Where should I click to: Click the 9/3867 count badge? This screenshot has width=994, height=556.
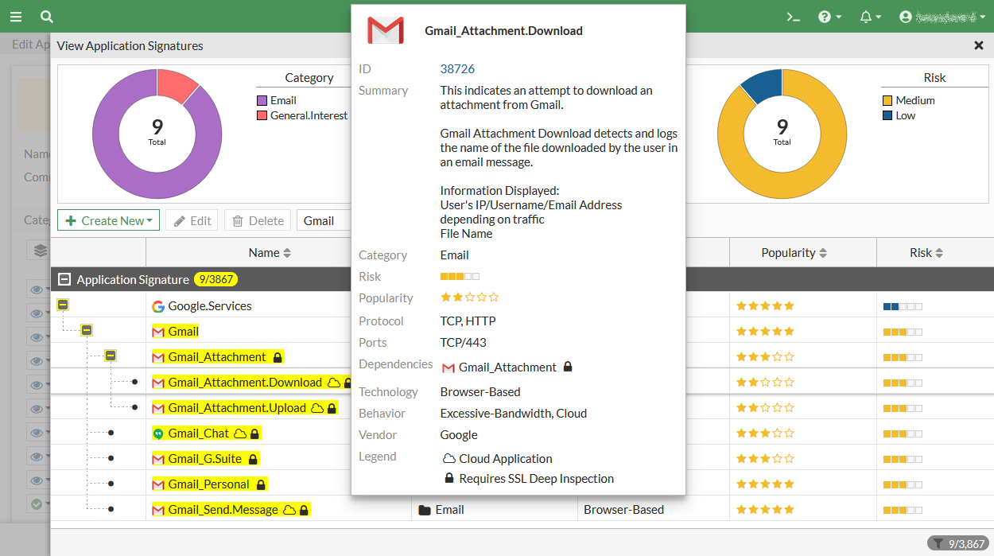(215, 280)
